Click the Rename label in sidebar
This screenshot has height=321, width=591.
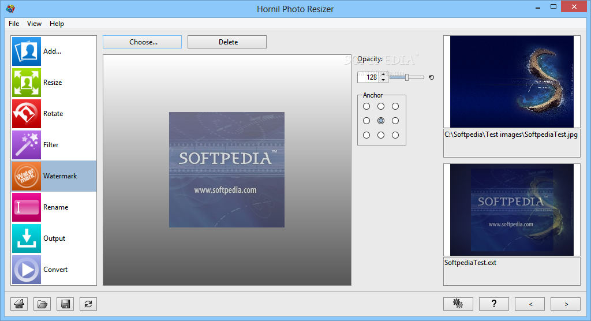click(x=56, y=207)
